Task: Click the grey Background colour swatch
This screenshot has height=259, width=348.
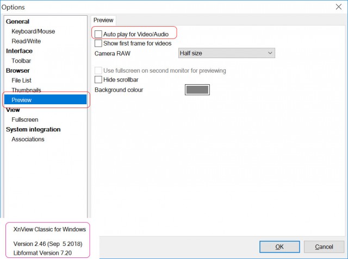Action: (x=197, y=90)
